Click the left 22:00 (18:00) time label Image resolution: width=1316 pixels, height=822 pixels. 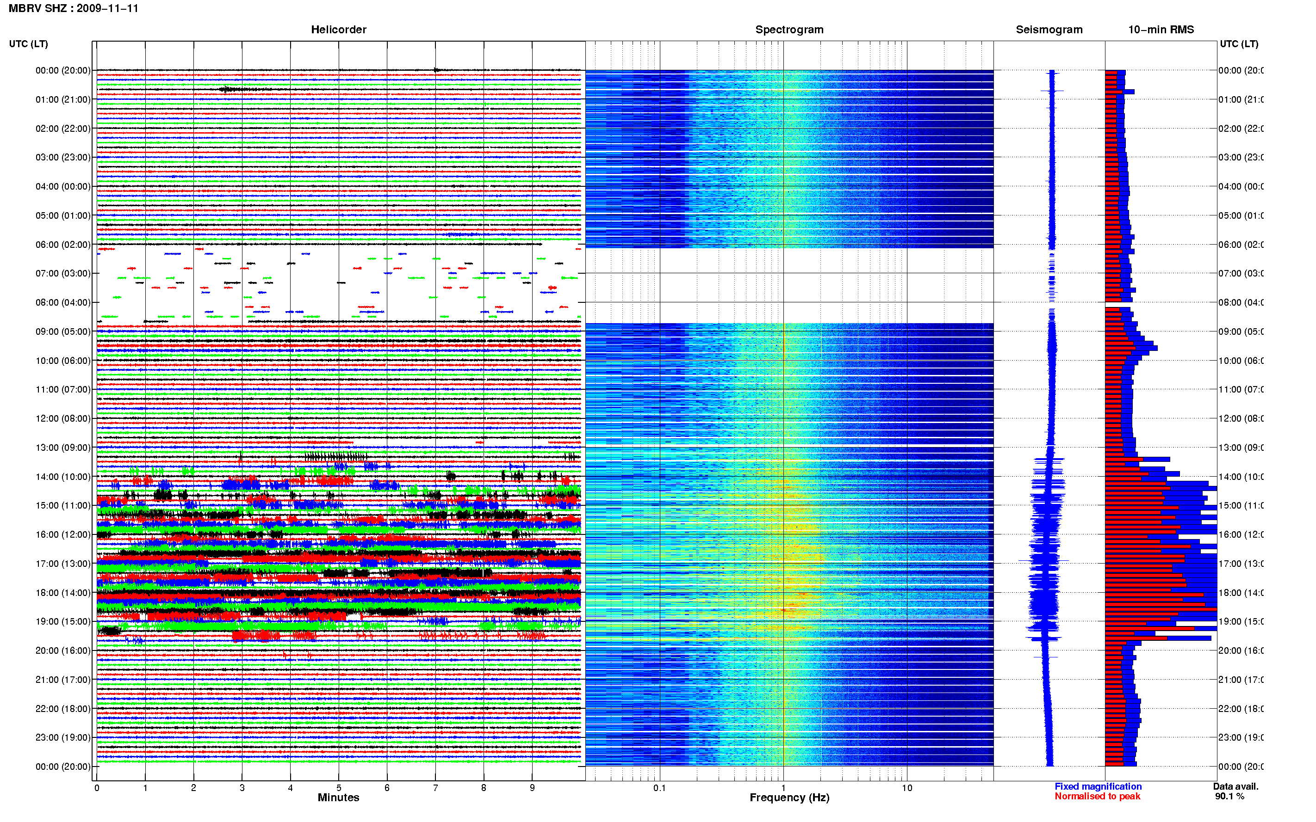[63, 709]
